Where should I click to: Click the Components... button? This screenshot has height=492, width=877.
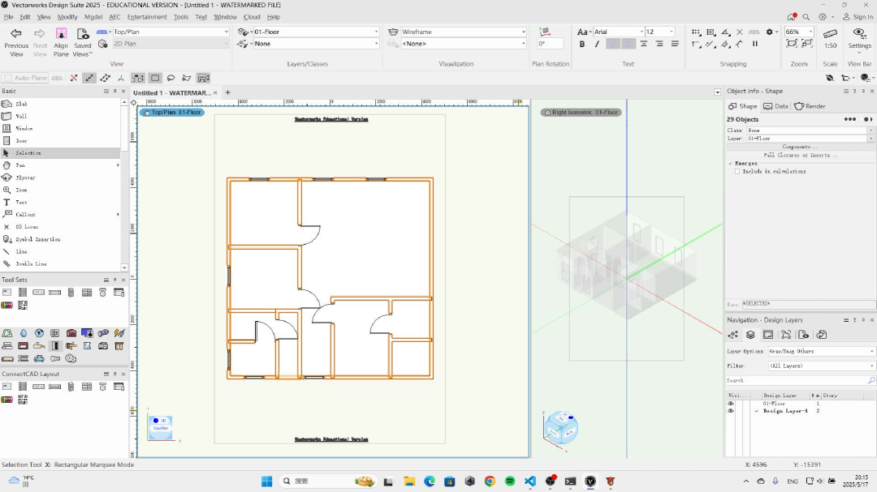point(799,147)
